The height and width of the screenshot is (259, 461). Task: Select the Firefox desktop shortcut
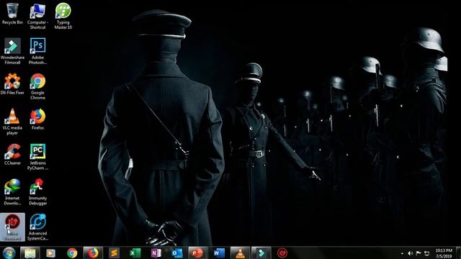[x=37, y=119]
